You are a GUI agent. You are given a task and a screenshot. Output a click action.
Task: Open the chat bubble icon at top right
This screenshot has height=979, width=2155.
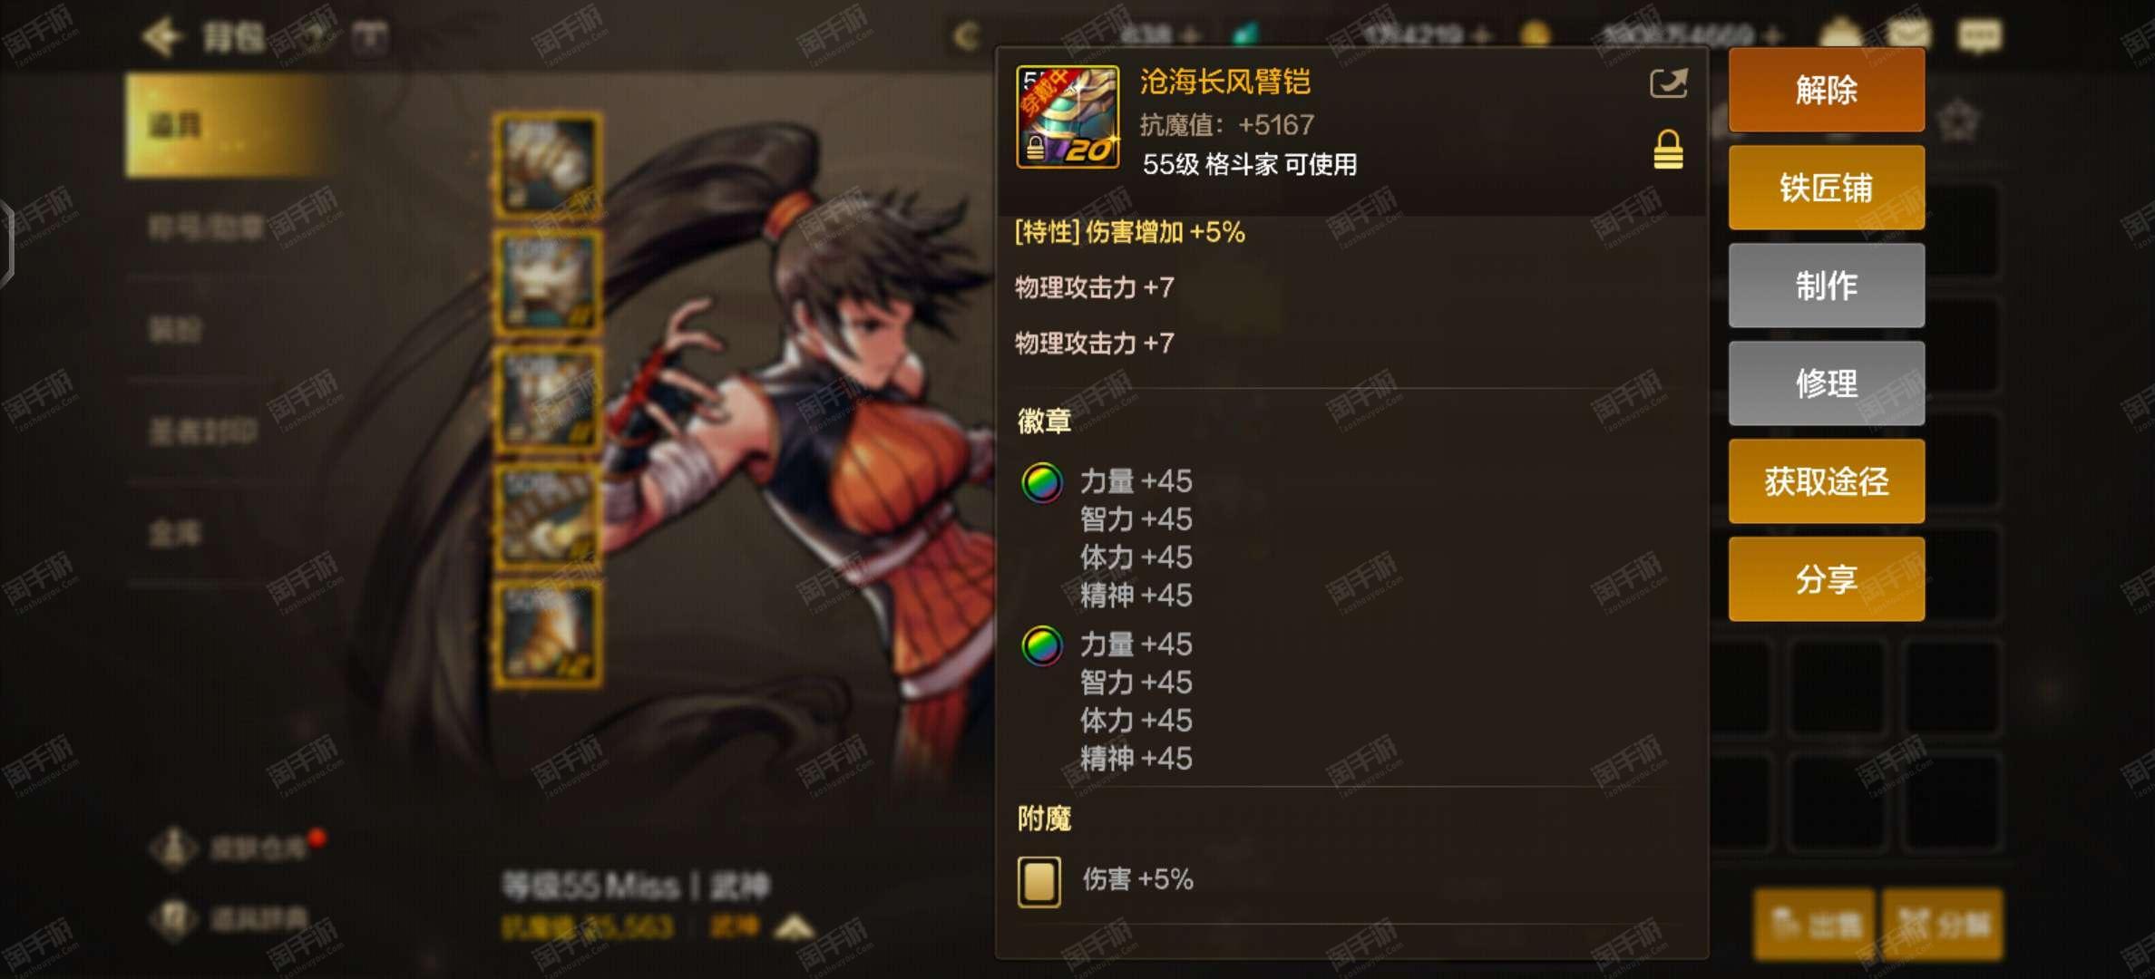(x=1980, y=36)
